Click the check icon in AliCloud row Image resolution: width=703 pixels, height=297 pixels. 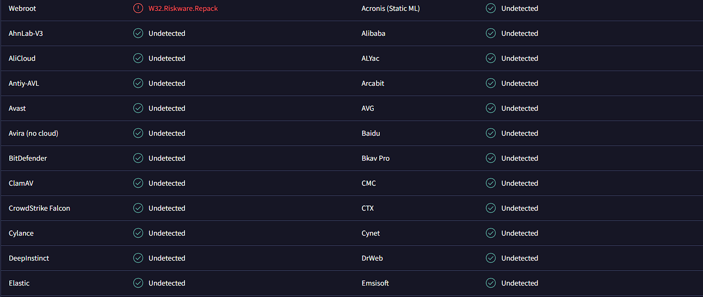tap(138, 59)
